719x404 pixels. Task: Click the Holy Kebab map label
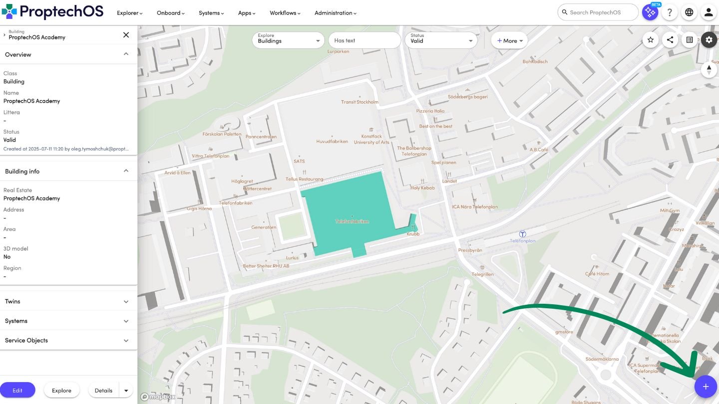point(422,188)
